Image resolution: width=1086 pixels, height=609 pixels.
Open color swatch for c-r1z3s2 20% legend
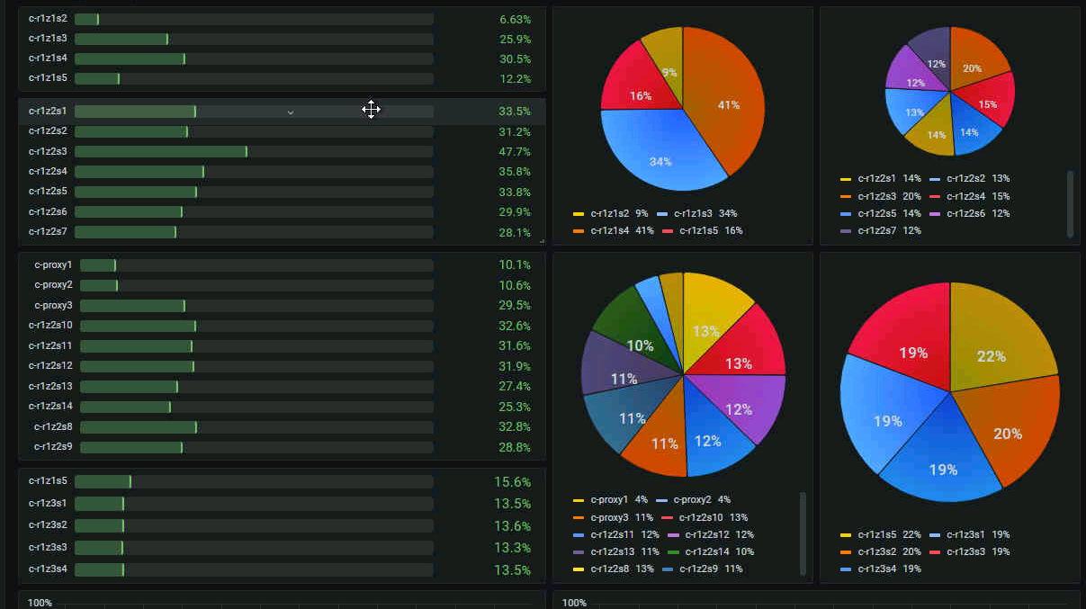click(x=846, y=551)
